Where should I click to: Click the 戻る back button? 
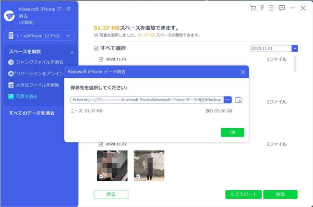[x=111, y=194]
